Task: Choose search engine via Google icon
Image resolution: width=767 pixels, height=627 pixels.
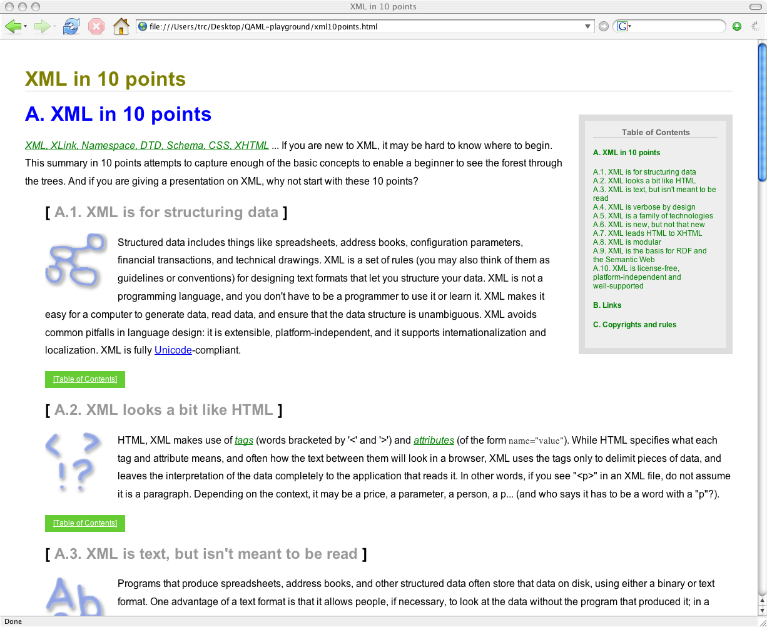Action: pos(624,26)
